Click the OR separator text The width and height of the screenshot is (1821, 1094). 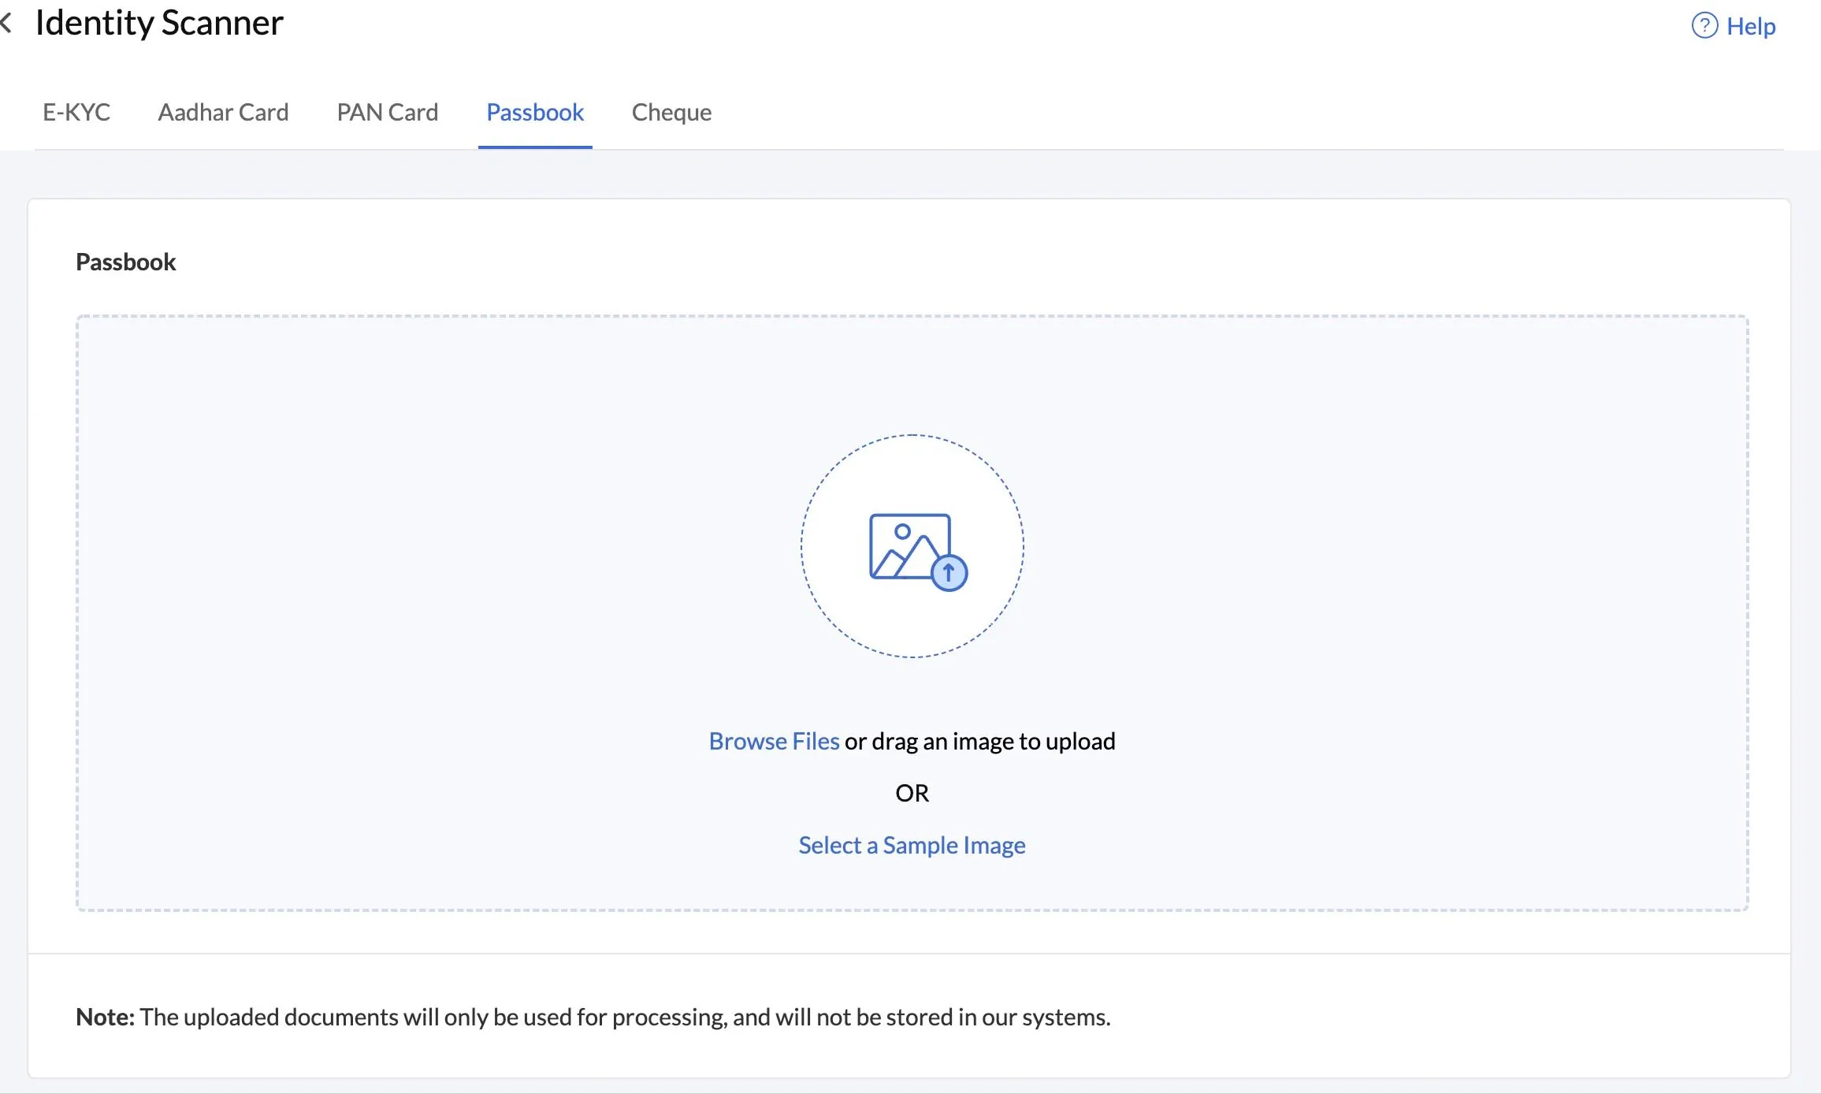pyautogui.click(x=912, y=793)
